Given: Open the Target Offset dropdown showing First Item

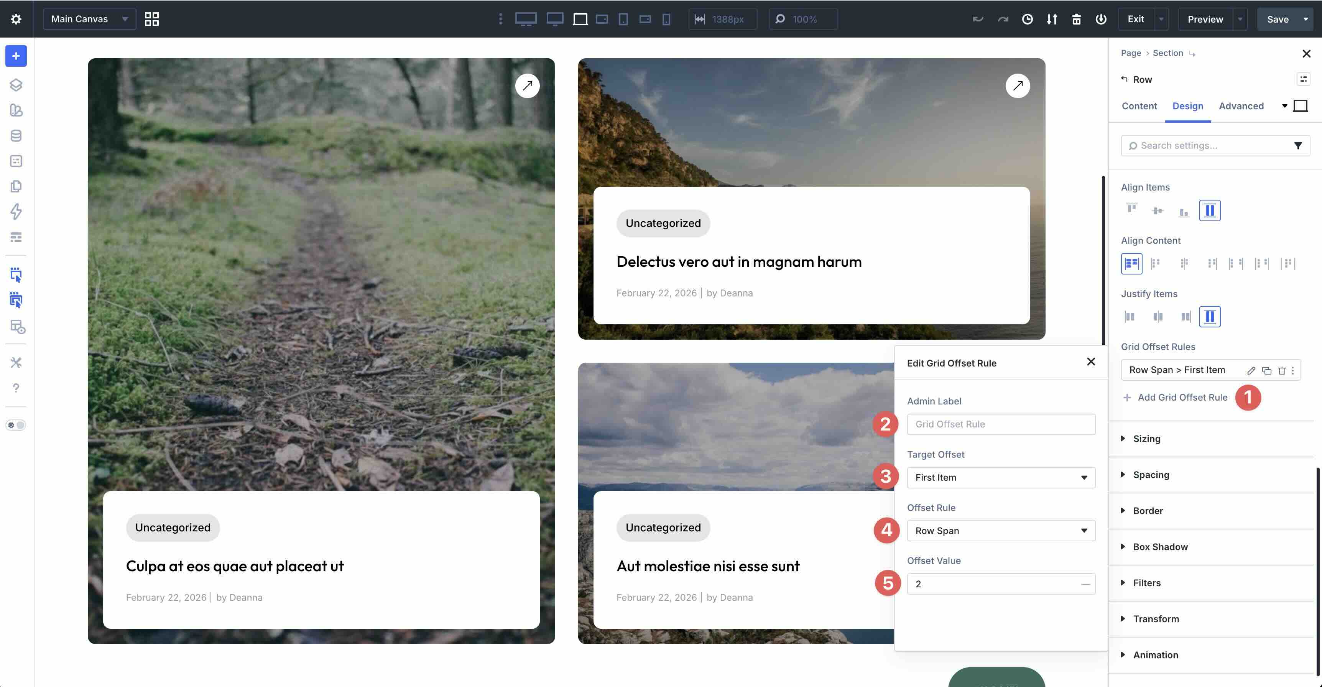Looking at the screenshot, I should [1000, 478].
